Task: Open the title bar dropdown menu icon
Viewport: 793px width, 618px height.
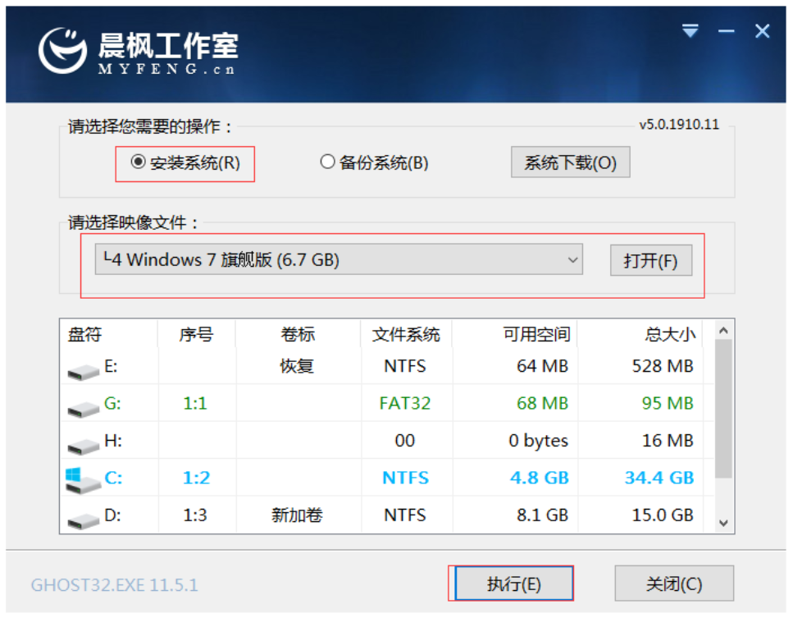Action: [x=690, y=31]
